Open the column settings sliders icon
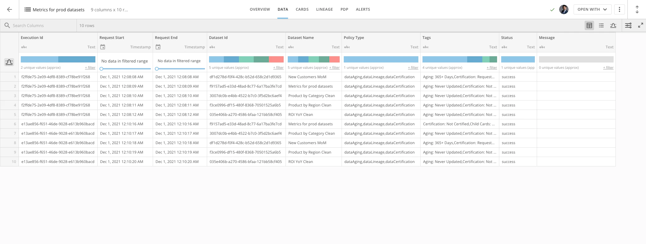The width and height of the screenshot is (646, 244). tap(628, 25)
